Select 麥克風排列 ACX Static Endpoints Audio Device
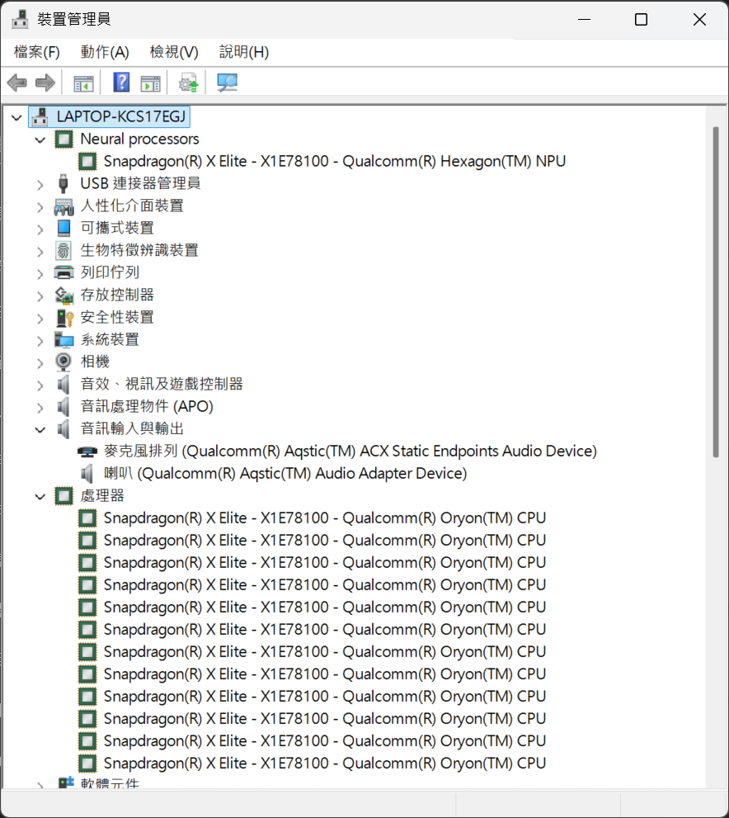Viewport: 729px width, 818px height. 350,452
